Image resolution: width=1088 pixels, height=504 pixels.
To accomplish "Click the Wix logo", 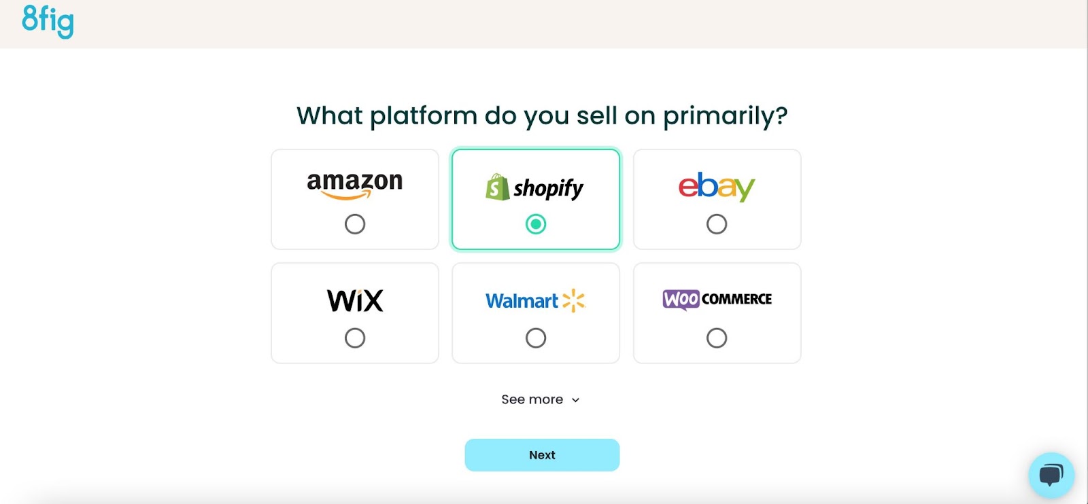I will [x=355, y=300].
